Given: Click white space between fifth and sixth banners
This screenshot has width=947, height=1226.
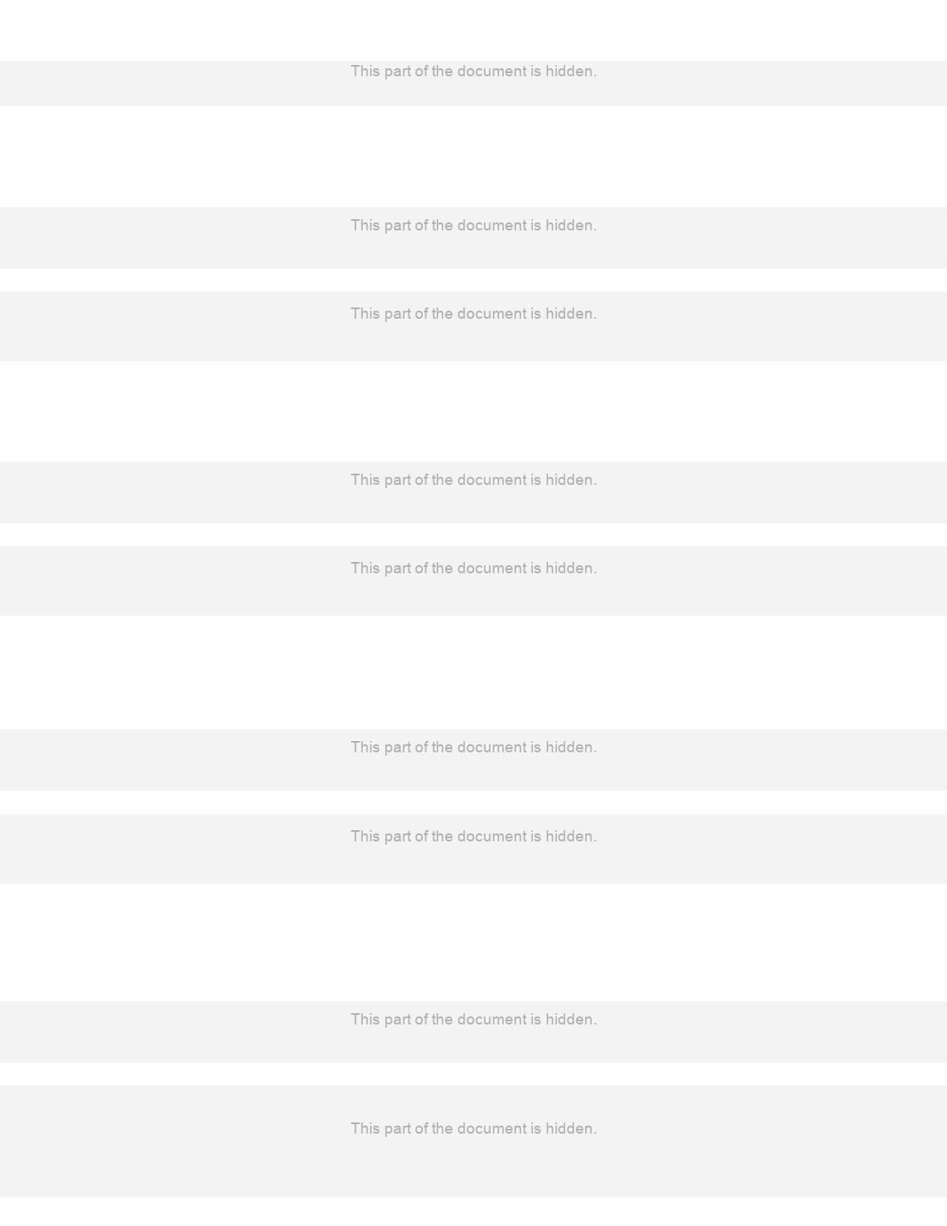Looking at the screenshot, I should (x=473, y=672).
